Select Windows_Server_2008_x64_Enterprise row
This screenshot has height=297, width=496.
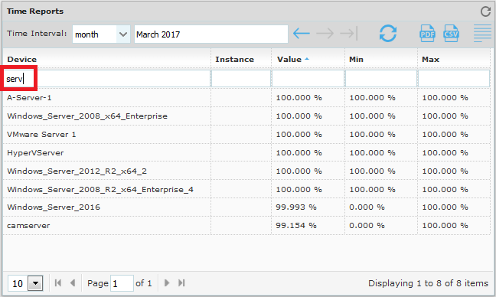click(246, 116)
